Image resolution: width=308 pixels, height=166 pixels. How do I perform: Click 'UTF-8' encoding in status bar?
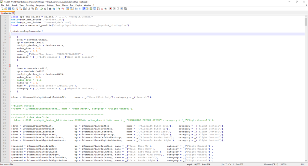pyautogui.click(x=284, y=164)
